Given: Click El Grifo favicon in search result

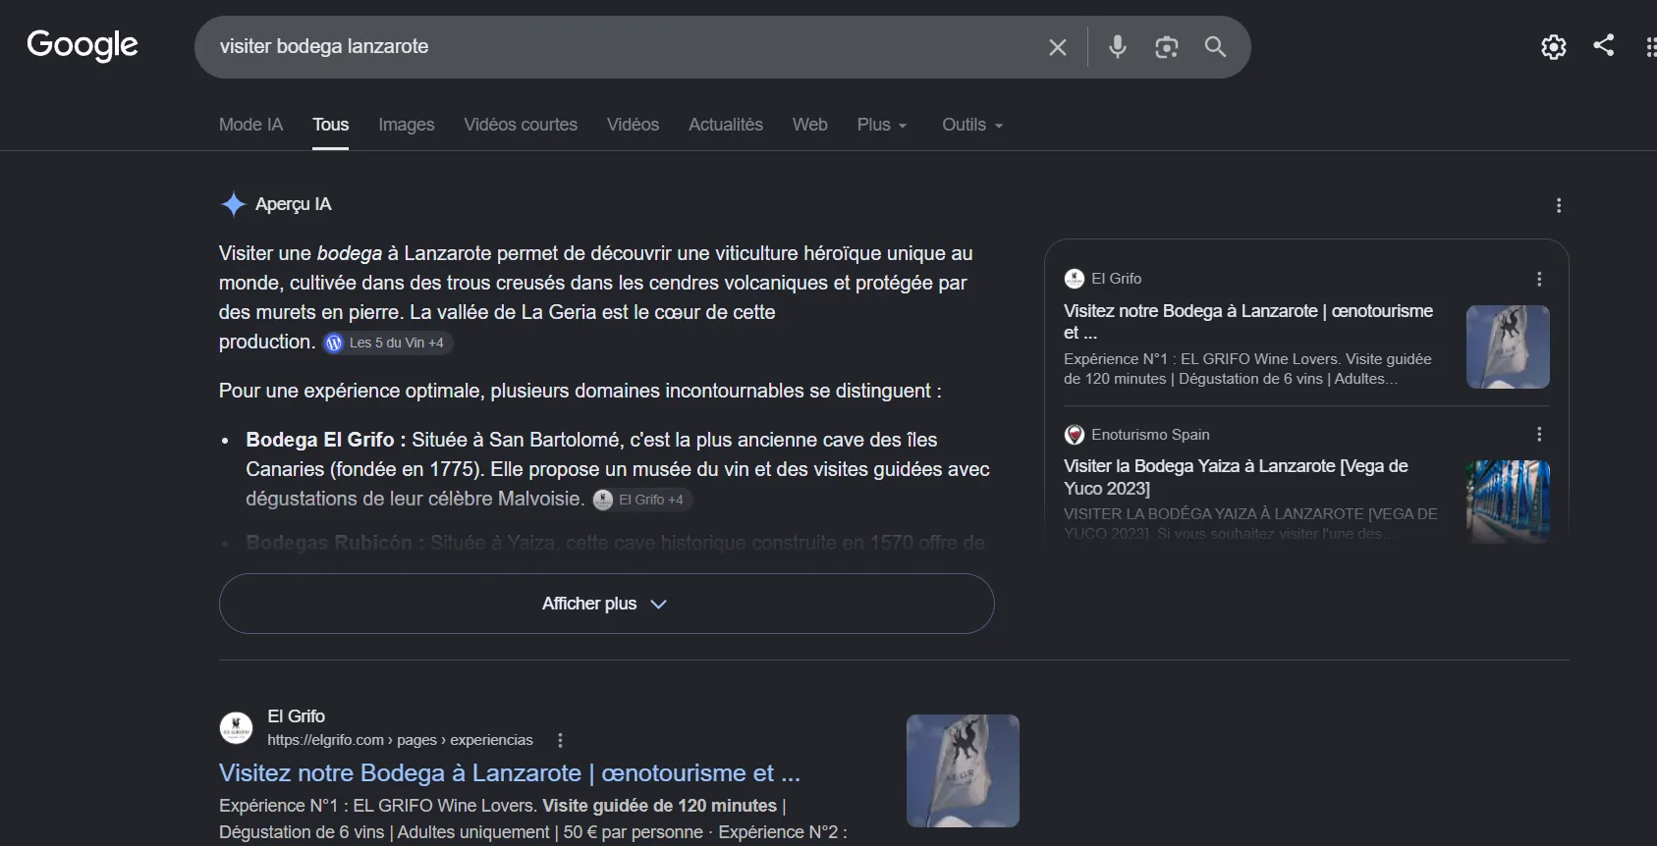Looking at the screenshot, I should tap(236, 728).
